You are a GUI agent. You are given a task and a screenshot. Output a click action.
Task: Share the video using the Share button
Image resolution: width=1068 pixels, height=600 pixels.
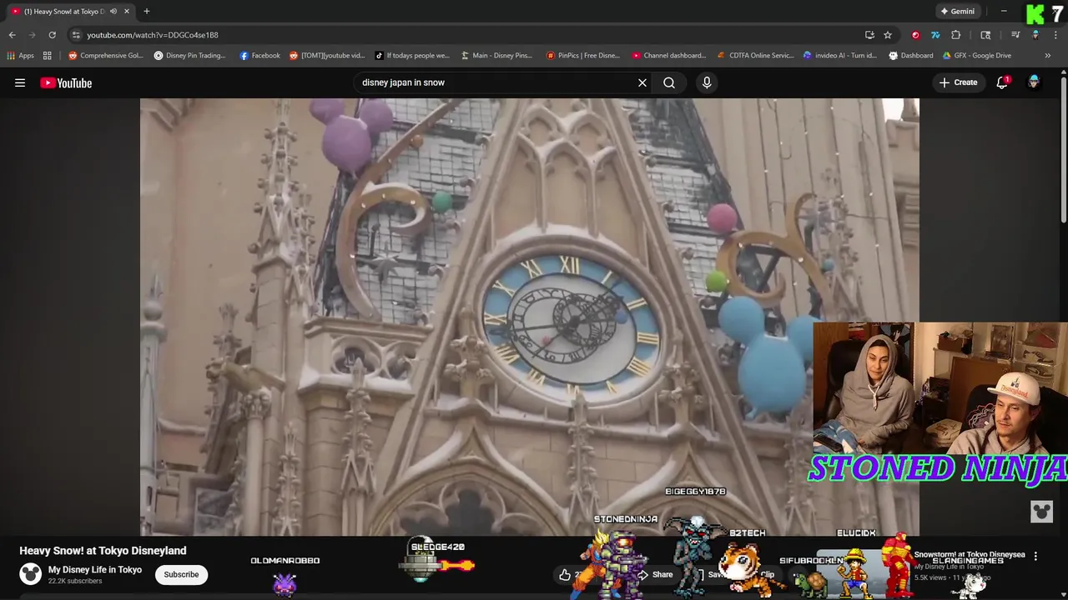tap(655, 574)
